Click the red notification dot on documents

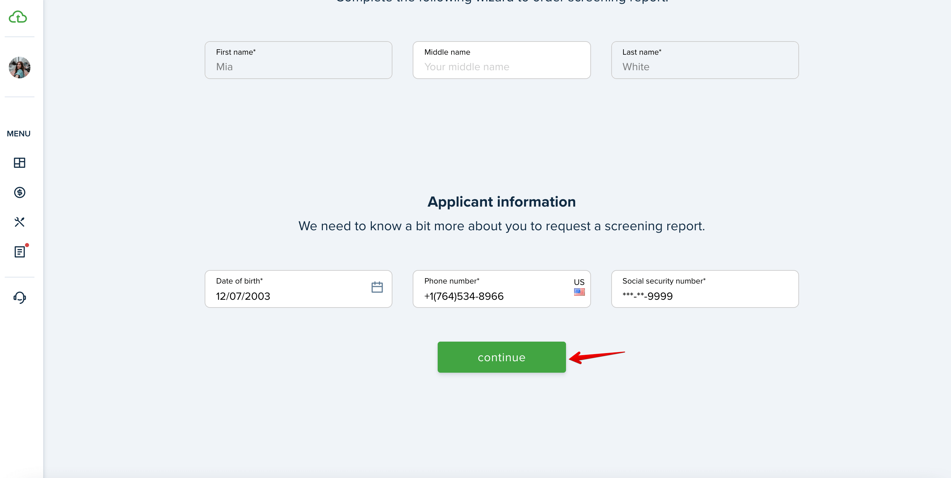tap(27, 245)
